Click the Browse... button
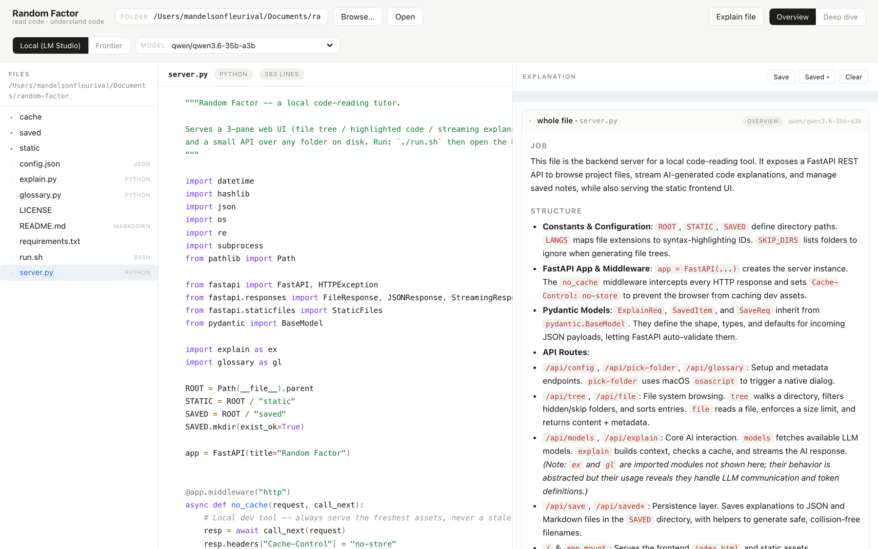Image resolution: width=878 pixels, height=549 pixels. (358, 17)
